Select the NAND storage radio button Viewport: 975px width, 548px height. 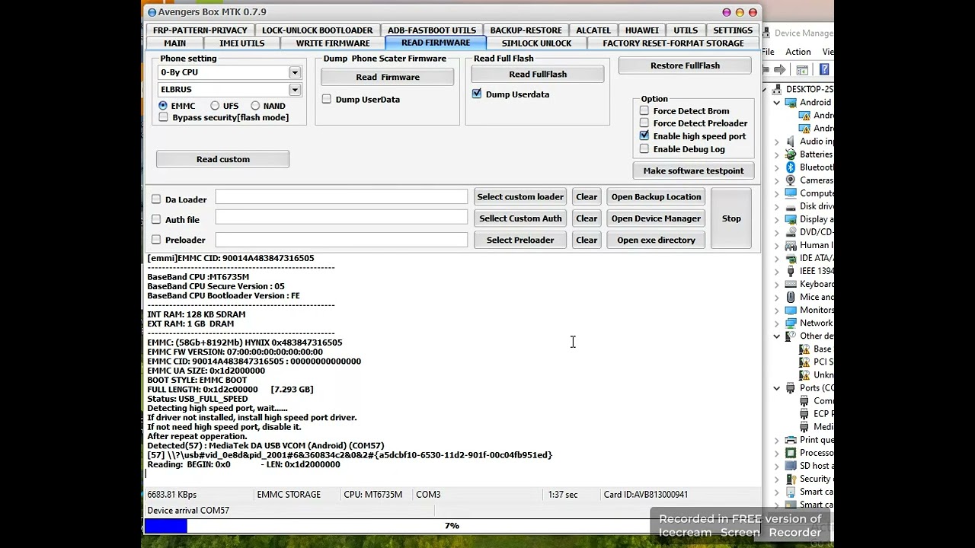(x=255, y=106)
